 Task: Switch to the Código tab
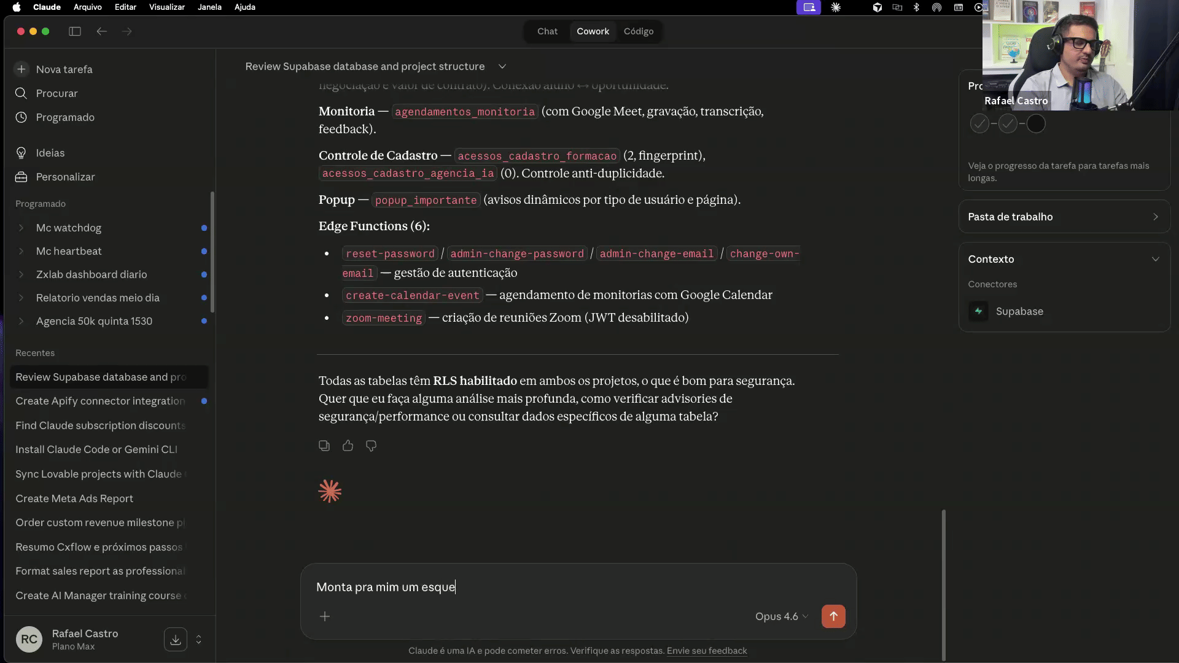click(x=639, y=31)
